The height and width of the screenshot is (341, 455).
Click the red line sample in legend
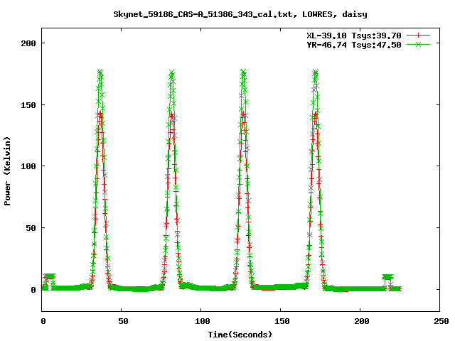click(x=418, y=36)
